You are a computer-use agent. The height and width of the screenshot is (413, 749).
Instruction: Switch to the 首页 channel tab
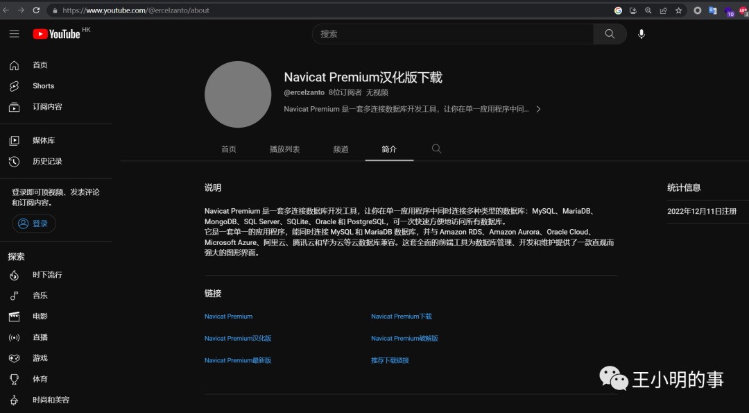pyautogui.click(x=229, y=149)
